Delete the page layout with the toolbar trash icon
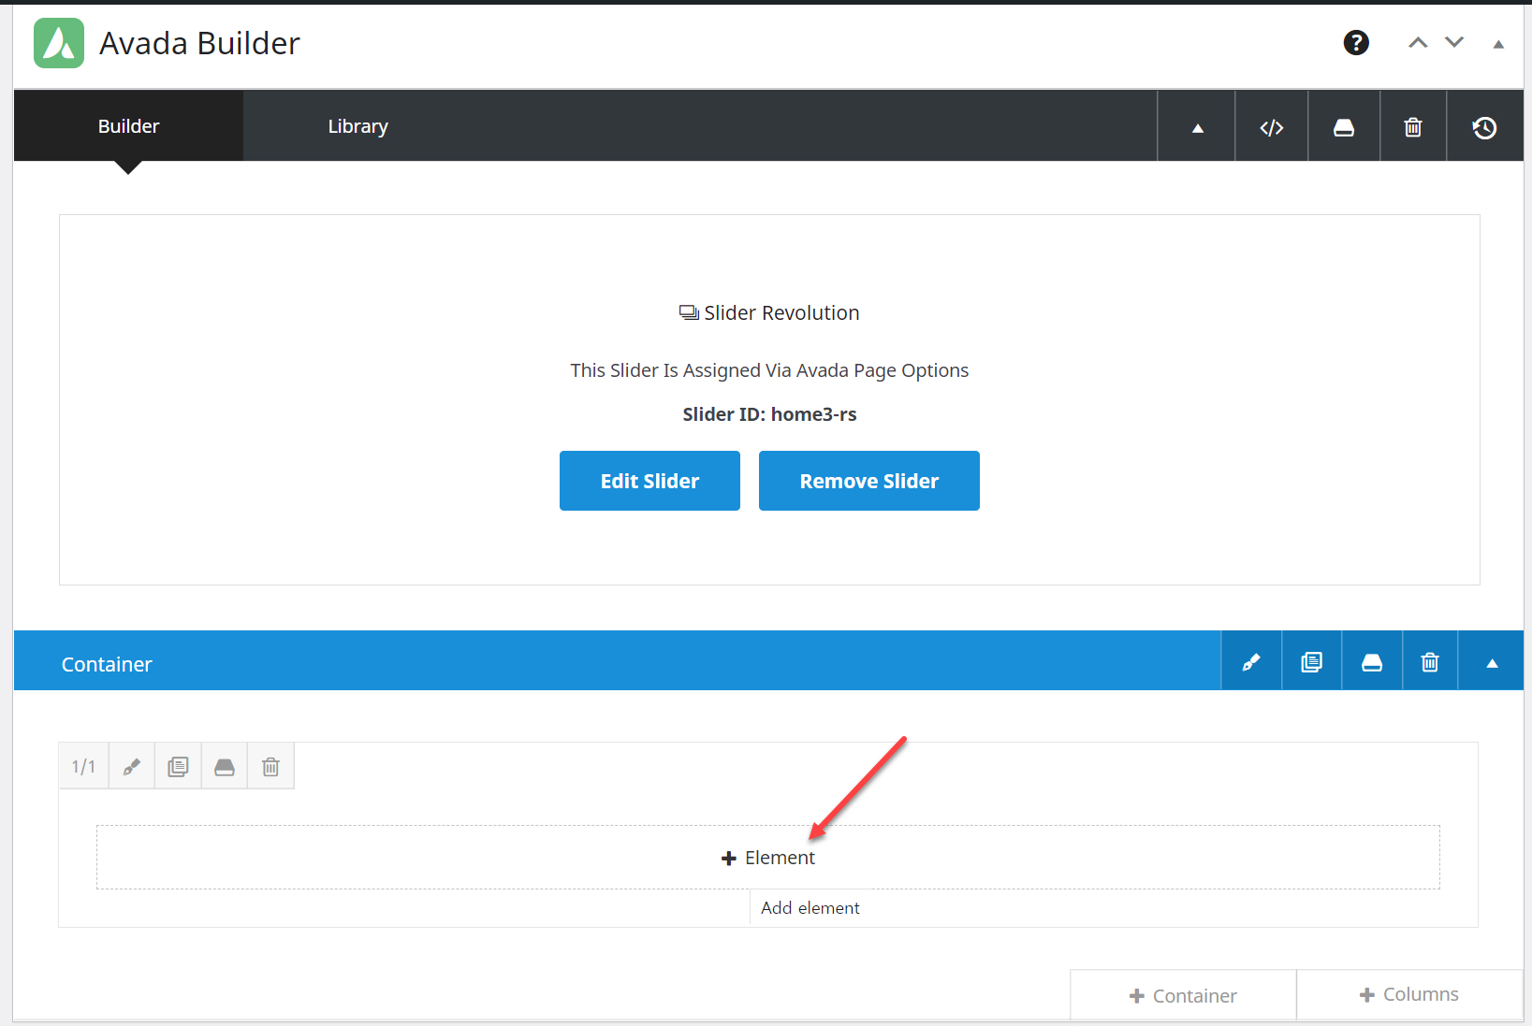The image size is (1532, 1026). coord(1413,127)
